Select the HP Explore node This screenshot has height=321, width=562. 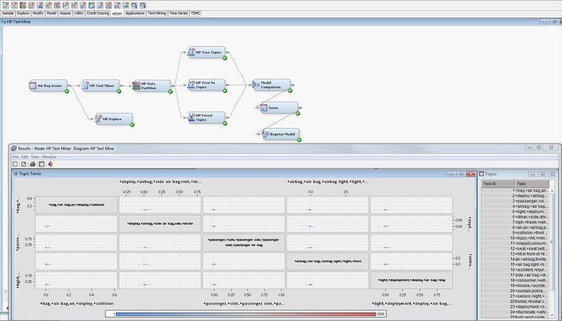pyautogui.click(x=114, y=119)
